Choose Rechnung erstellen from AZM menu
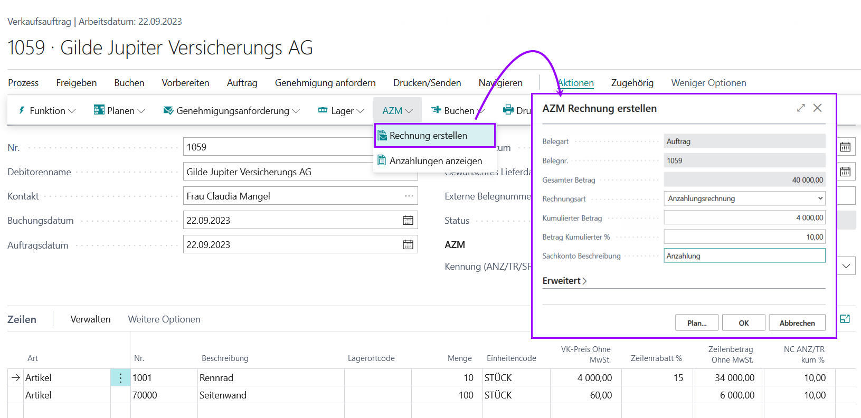The height and width of the screenshot is (418, 861). tap(428, 136)
